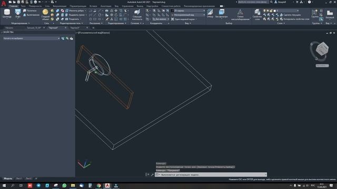This screenshot has height=189, width=337.
Task: Open the 2D wireframe (2D каркас) visual style dropdown
Action: pyautogui.click(x=188, y=10)
